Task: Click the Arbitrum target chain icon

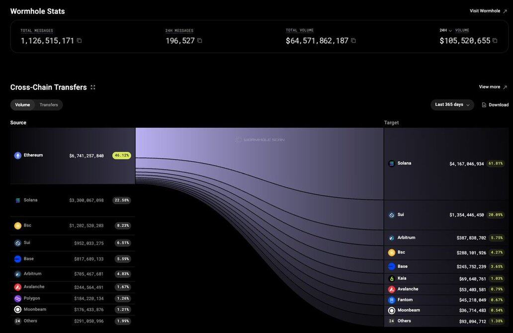Action: [392, 238]
